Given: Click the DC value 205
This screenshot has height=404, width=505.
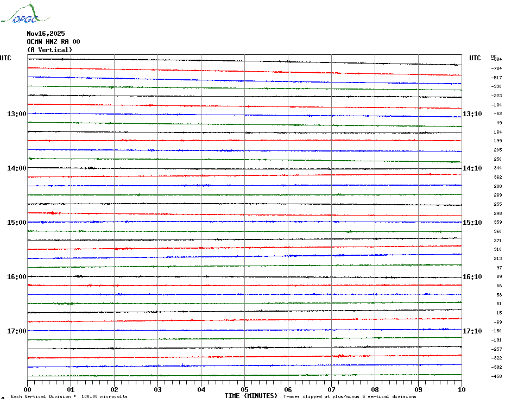Looking at the screenshot, I should (498, 150).
